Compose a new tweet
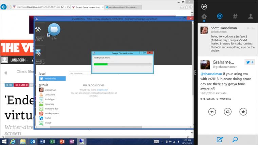The image size is (258, 145). tap(220, 140)
